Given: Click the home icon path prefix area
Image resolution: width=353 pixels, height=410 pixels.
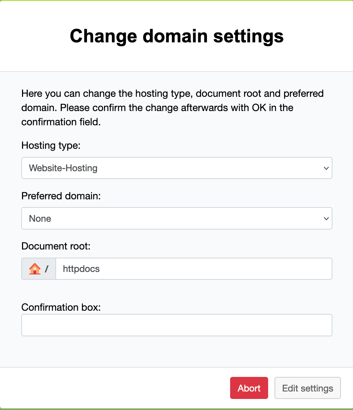Looking at the screenshot, I should [x=38, y=269].
